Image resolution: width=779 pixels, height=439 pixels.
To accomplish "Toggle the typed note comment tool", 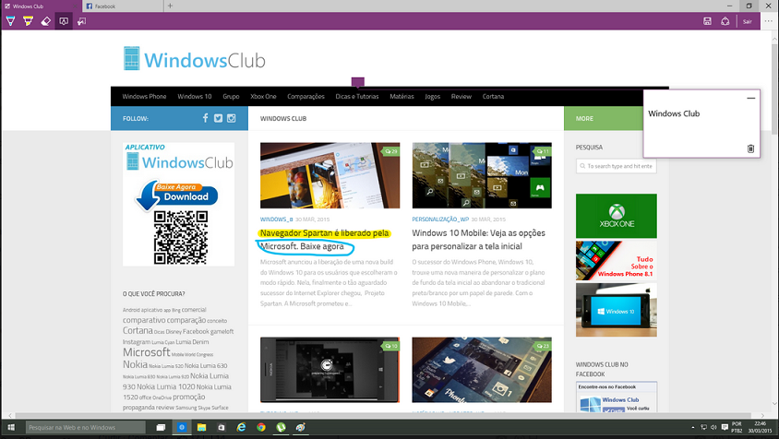I will tap(64, 21).
